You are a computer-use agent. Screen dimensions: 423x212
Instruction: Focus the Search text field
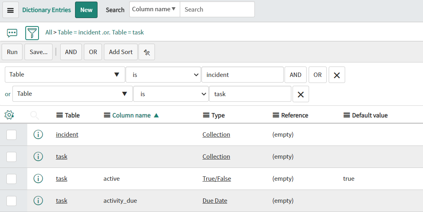point(217,10)
